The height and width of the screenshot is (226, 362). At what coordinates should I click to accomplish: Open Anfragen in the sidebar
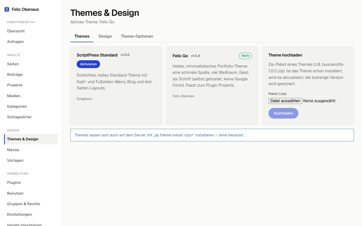[31, 42]
